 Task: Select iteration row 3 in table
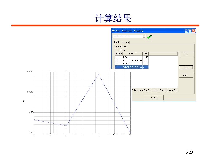[132, 64]
